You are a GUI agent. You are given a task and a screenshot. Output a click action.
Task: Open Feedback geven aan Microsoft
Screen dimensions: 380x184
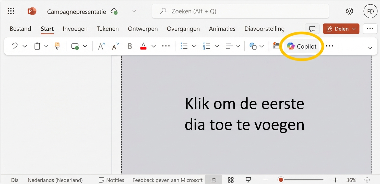click(x=167, y=180)
